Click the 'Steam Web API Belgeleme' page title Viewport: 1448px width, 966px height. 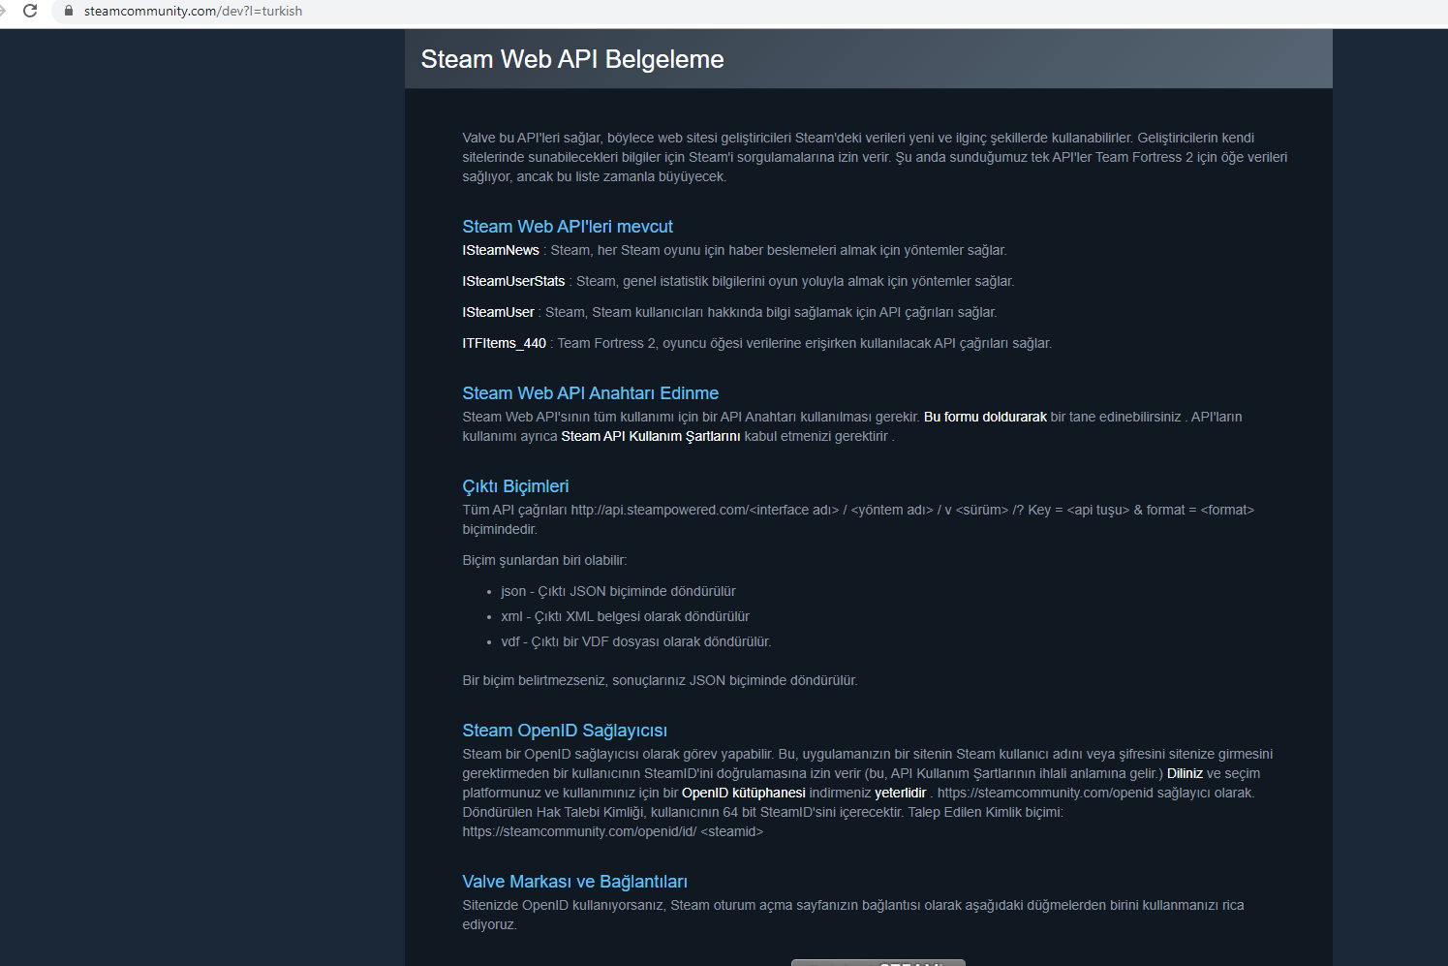(572, 59)
